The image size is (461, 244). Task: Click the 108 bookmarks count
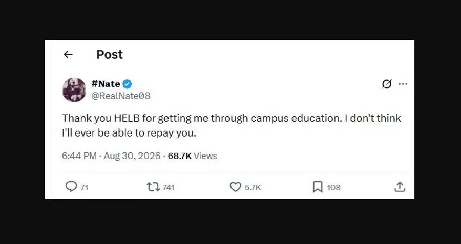[333, 187]
